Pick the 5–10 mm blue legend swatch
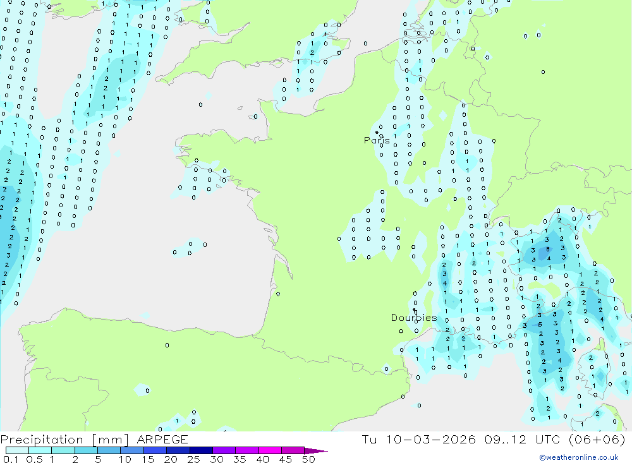 coord(109,450)
